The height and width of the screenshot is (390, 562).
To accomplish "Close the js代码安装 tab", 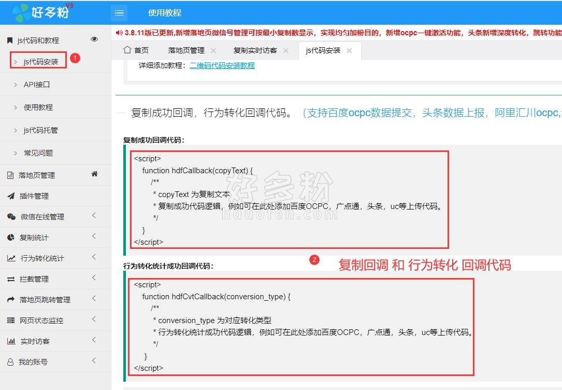I will pos(349,51).
